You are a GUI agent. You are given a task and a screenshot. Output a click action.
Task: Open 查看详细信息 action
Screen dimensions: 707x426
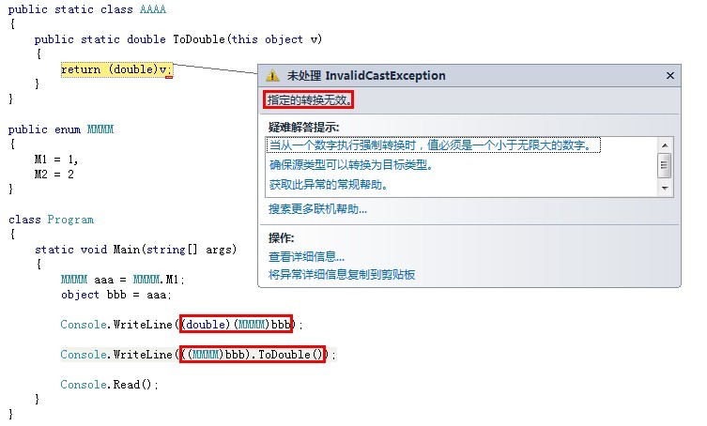click(306, 256)
